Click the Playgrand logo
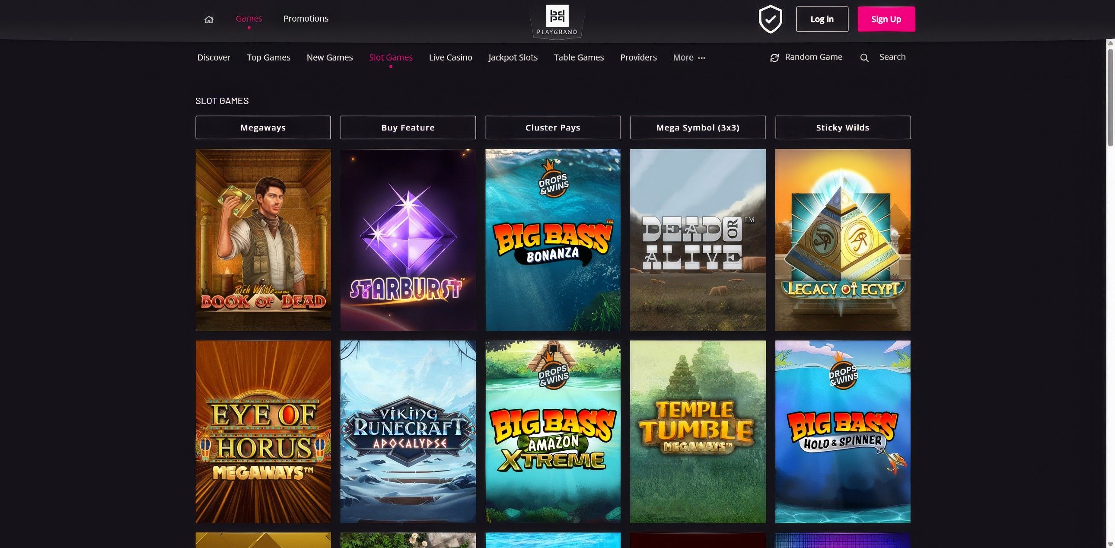Screen dimensions: 1115x548 [x=557, y=20]
